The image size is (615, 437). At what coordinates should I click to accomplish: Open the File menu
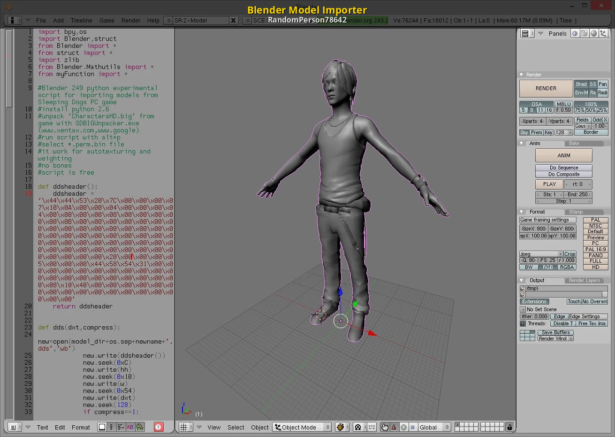point(41,20)
